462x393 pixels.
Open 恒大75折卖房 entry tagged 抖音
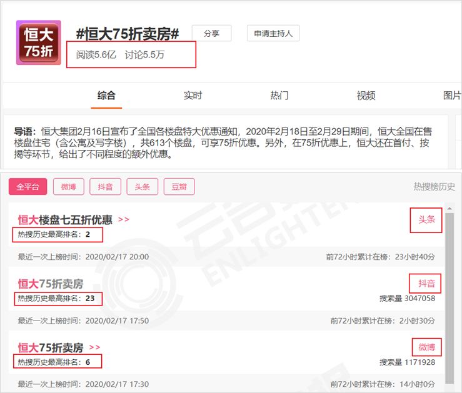tap(51, 284)
